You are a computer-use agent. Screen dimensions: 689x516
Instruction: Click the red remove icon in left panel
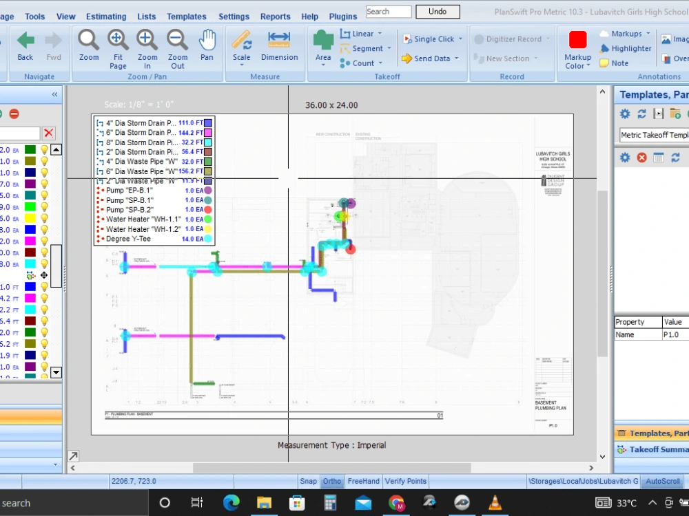[x=14, y=114]
